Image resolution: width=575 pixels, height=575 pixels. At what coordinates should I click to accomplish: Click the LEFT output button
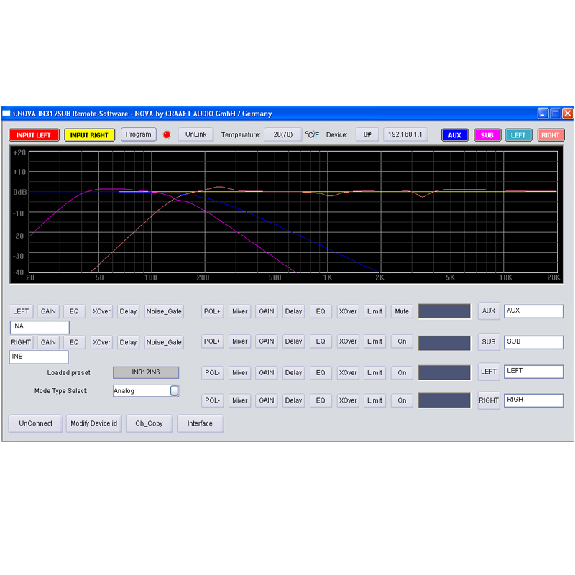(x=489, y=372)
